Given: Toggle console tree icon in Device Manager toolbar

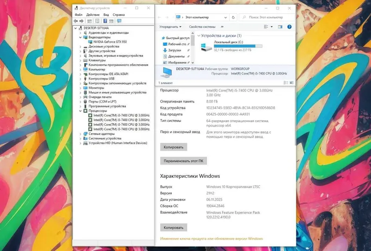Looking at the screenshot, I should [x=90, y=21].
